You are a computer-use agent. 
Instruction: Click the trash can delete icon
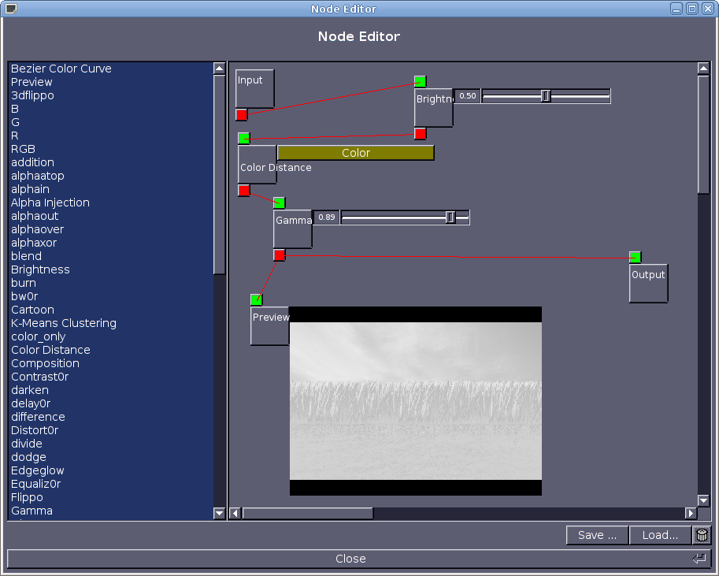(702, 535)
